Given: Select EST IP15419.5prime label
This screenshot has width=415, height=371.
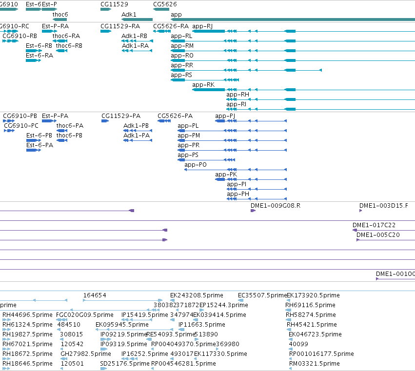Looking at the screenshot, I should tap(145, 315).
